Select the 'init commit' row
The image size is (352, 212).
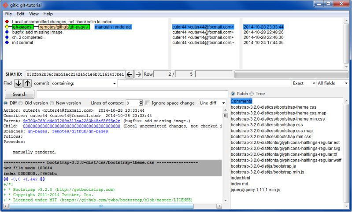tap(22, 42)
